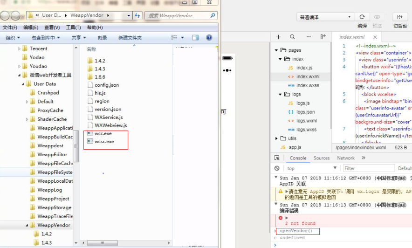Click the 刻录 burn button
This screenshot has height=248, width=412.
click(x=102, y=38)
